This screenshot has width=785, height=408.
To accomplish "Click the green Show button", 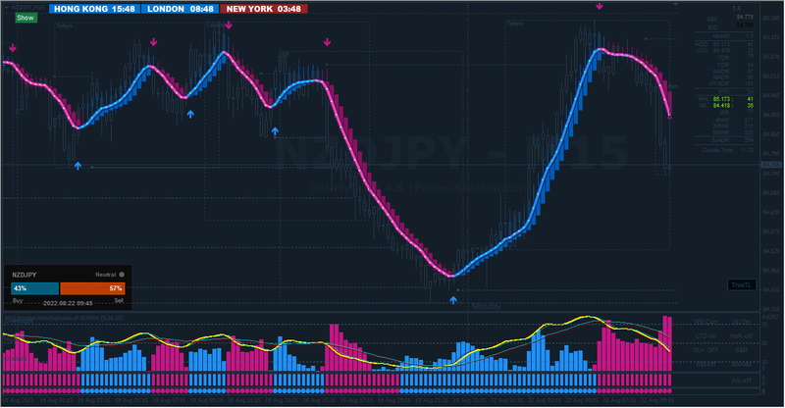I will tap(26, 18).
